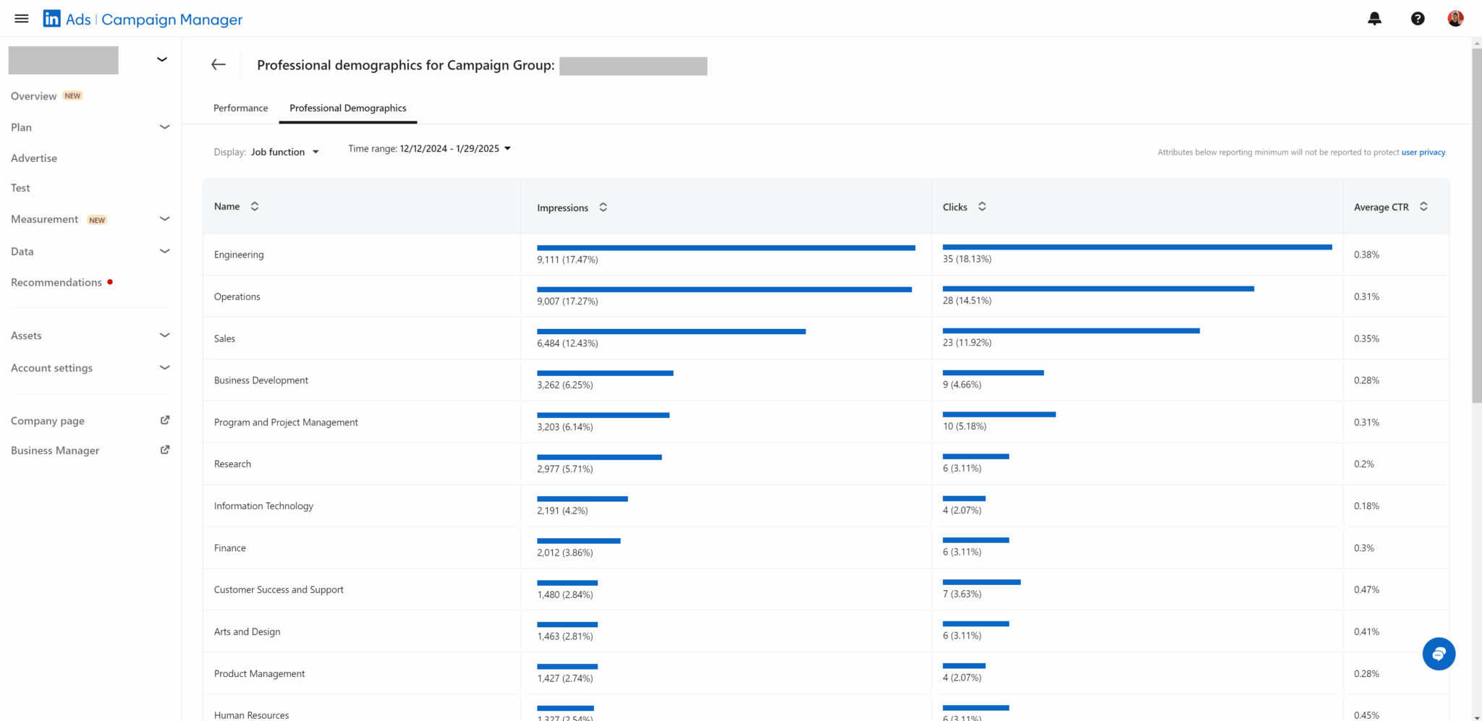This screenshot has height=721, width=1482.
Task: Click the LinkedIn logo icon
Action: point(52,19)
